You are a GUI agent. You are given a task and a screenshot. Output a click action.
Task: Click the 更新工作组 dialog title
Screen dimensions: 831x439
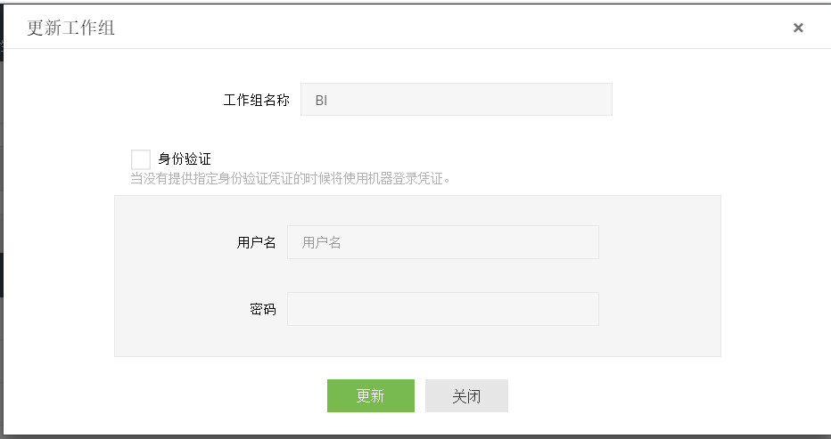tap(70, 28)
